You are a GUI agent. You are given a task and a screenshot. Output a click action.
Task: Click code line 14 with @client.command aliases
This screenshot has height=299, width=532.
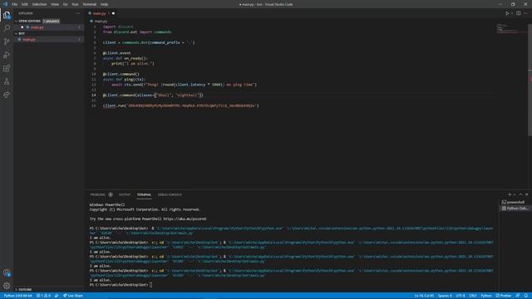point(153,96)
